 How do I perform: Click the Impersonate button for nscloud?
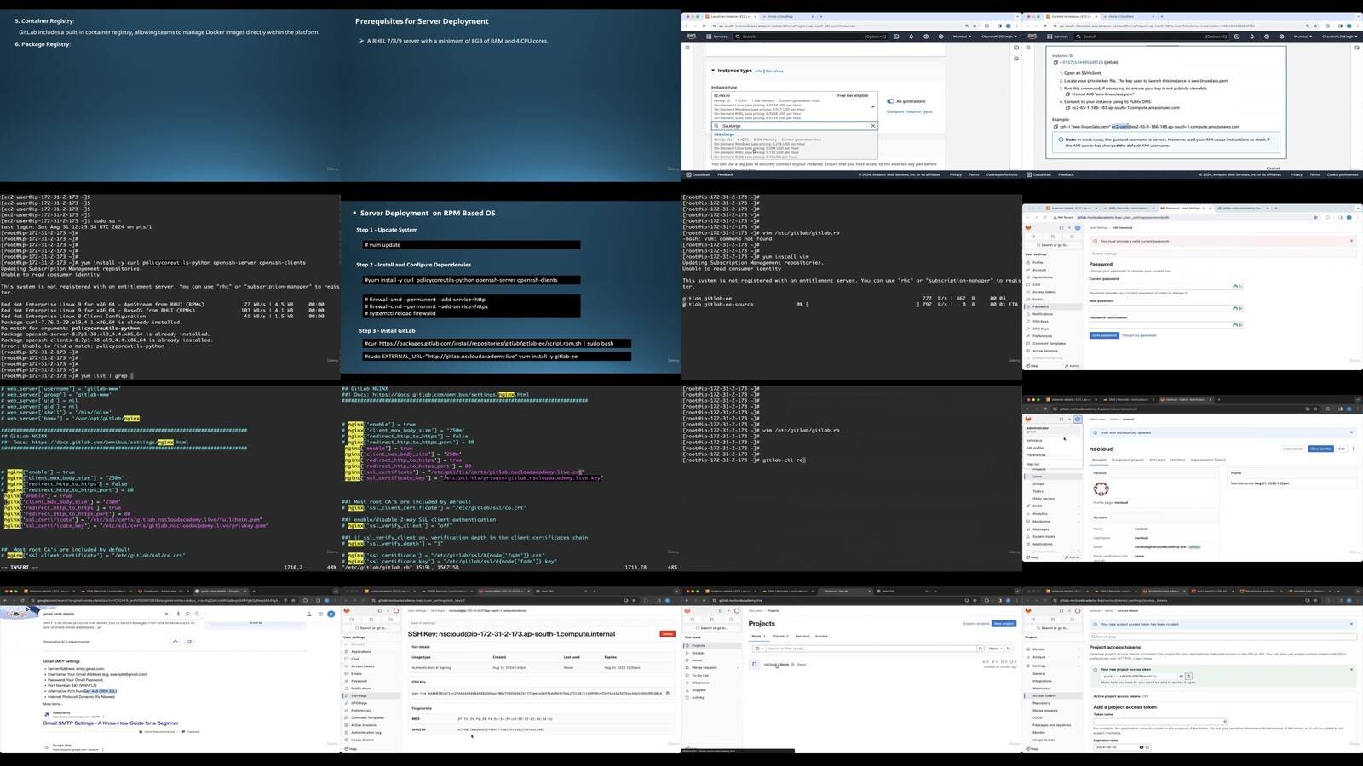1293,449
